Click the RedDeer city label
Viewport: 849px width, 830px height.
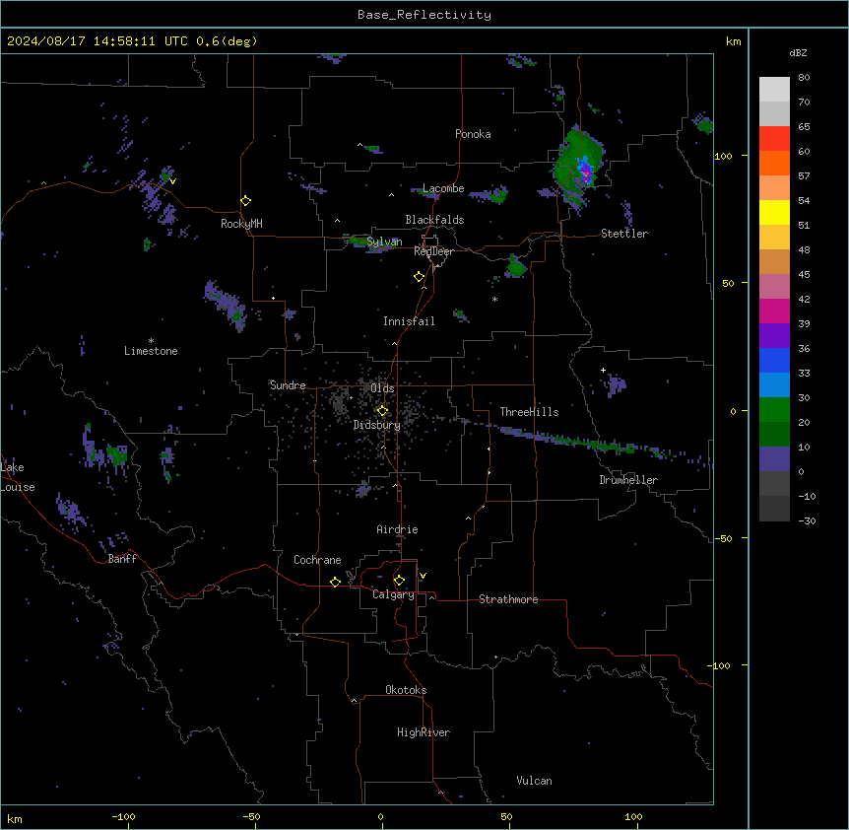coord(433,251)
